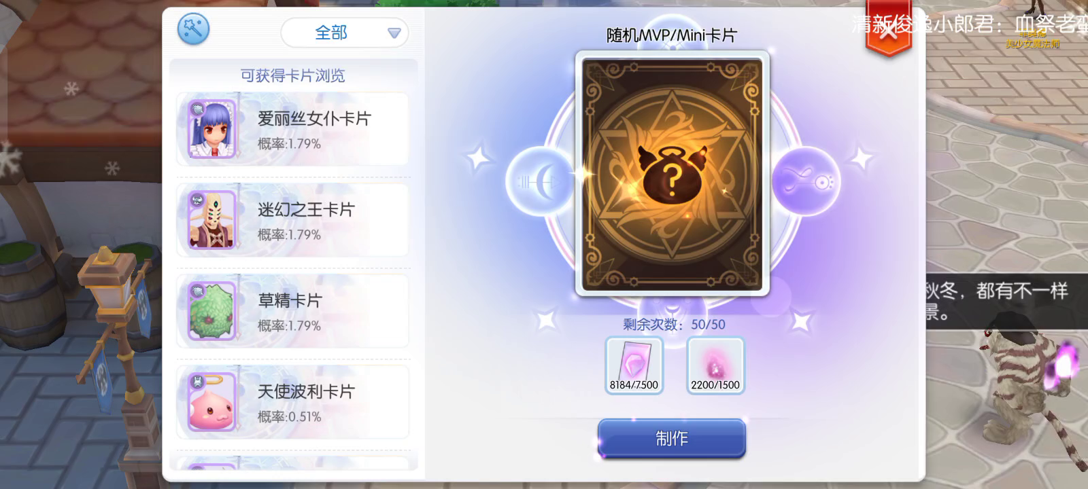Open the 爱丽丝女仆卡片 list entry
Image resolution: width=1088 pixels, height=489 pixels.
292,129
